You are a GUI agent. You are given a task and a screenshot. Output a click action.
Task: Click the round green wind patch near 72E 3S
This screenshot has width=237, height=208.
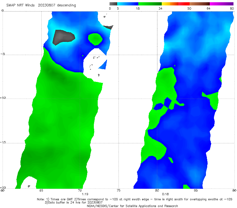click(95, 39)
